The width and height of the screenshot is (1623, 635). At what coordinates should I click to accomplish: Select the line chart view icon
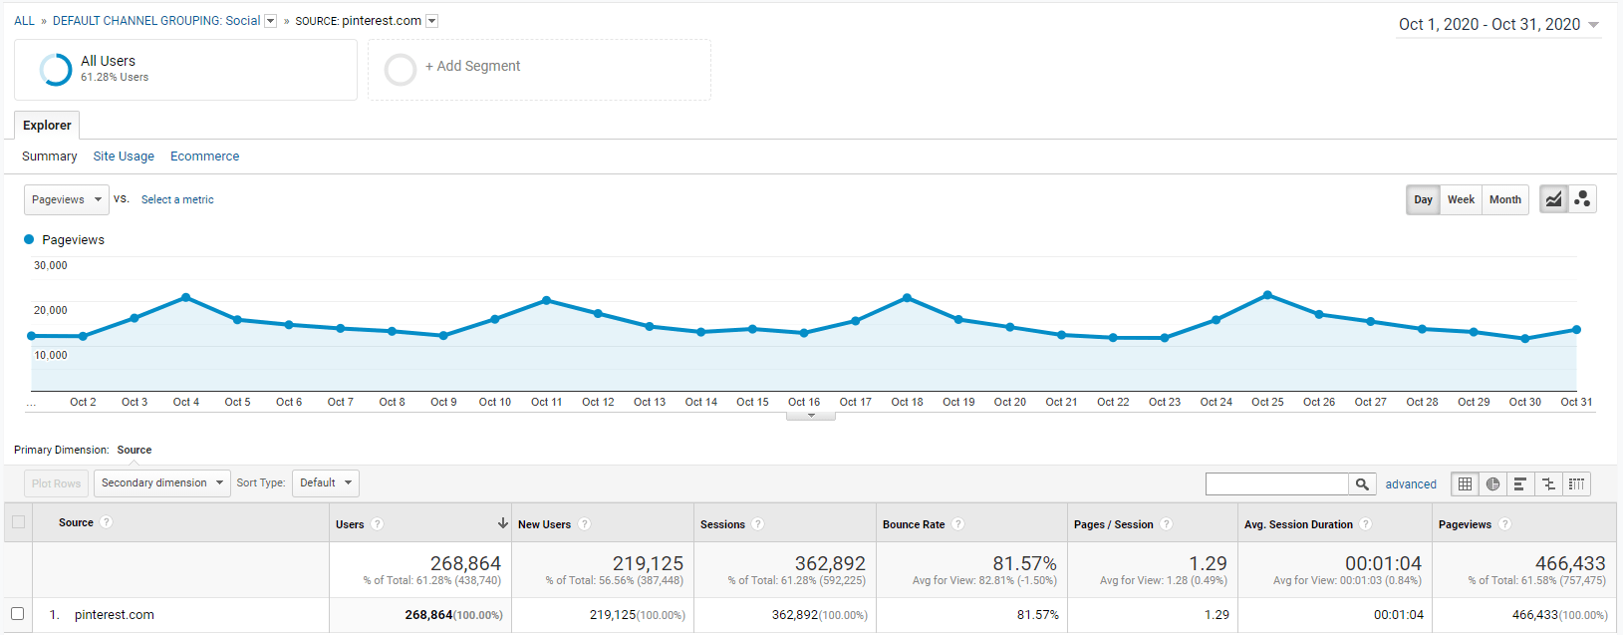click(1553, 199)
